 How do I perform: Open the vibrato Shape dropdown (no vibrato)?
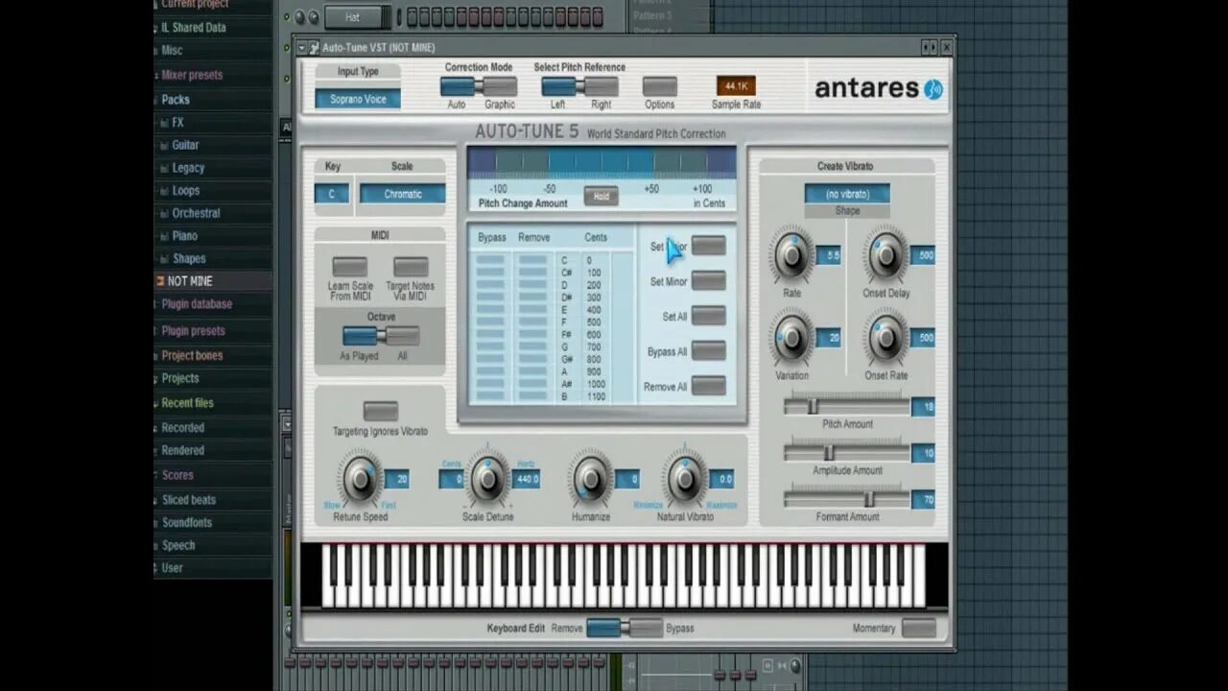pyautogui.click(x=847, y=194)
